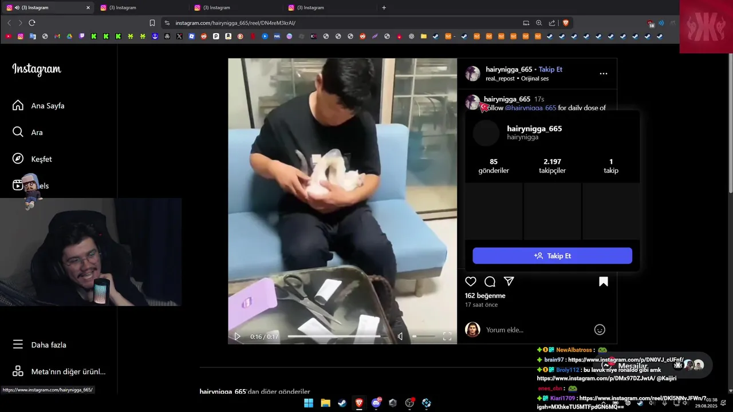Viewport: 733px width, 412px height.
Task: Open Keşfet explore page
Action: point(32,159)
